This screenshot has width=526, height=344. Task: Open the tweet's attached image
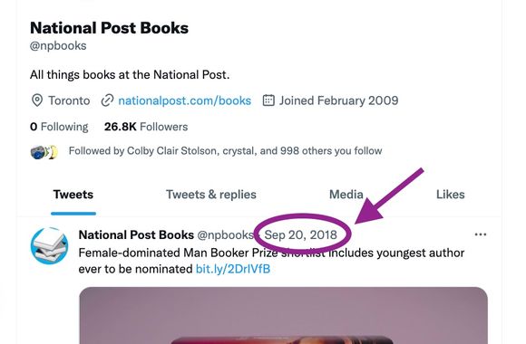pyautogui.click(x=283, y=316)
